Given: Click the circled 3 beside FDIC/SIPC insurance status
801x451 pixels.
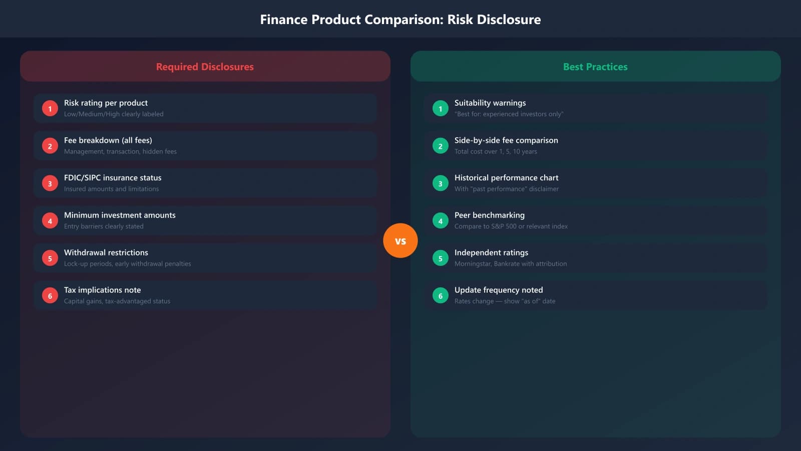Looking at the screenshot, I should [x=50, y=183].
